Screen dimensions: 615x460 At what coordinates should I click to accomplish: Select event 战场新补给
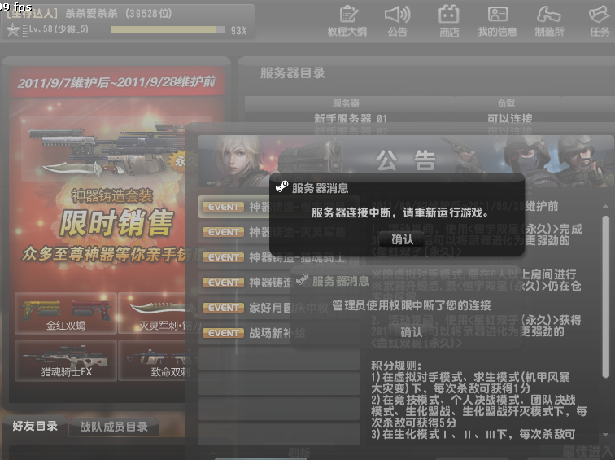[279, 333]
